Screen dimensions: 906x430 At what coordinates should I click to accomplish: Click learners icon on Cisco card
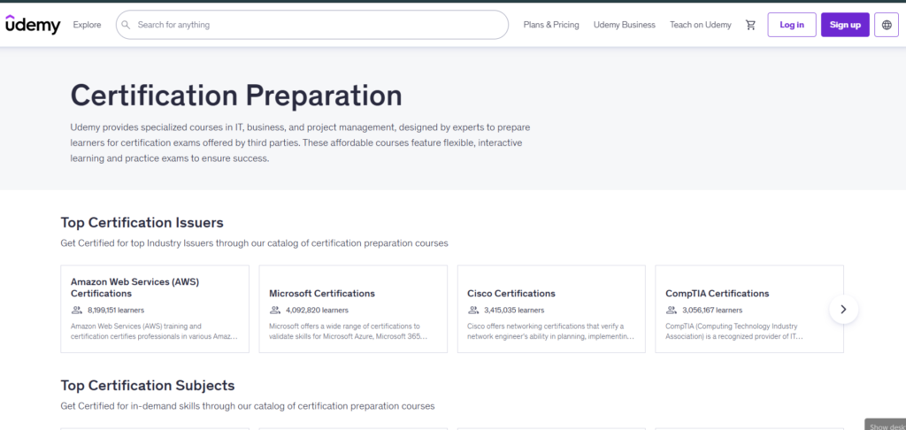(472, 311)
